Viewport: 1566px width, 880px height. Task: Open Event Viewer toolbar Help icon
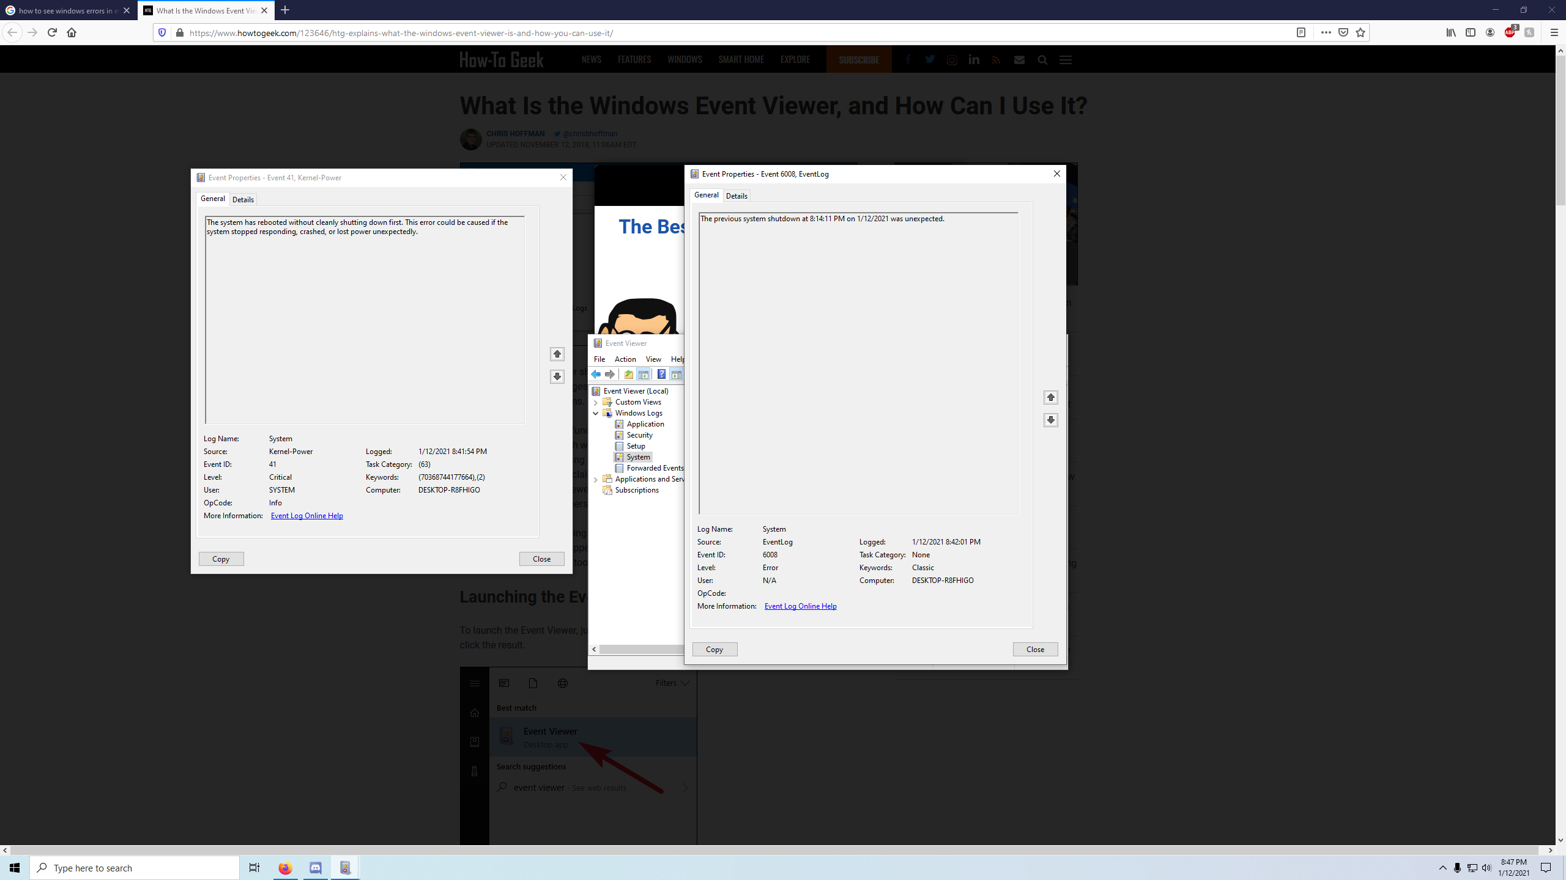point(661,375)
